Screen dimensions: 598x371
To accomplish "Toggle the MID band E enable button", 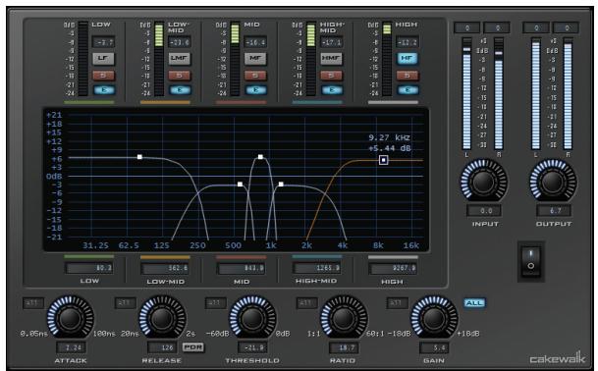I will (256, 90).
